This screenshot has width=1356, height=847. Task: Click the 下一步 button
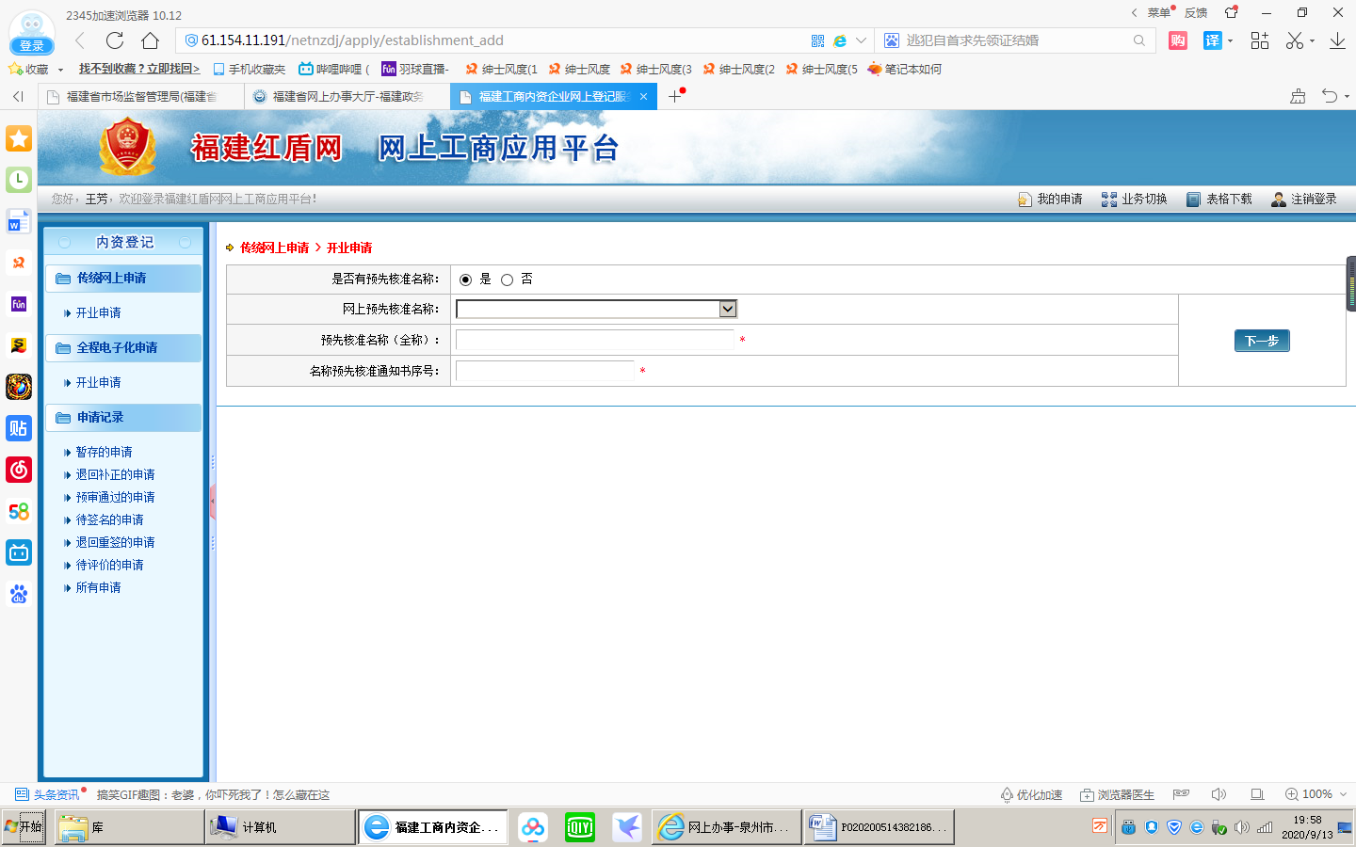pyautogui.click(x=1261, y=341)
